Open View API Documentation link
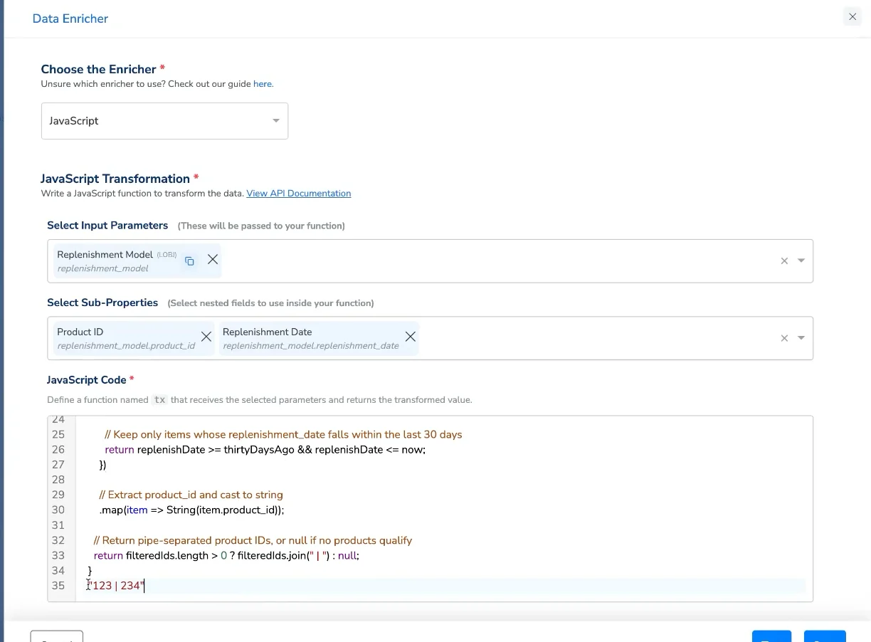 (x=298, y=194)
